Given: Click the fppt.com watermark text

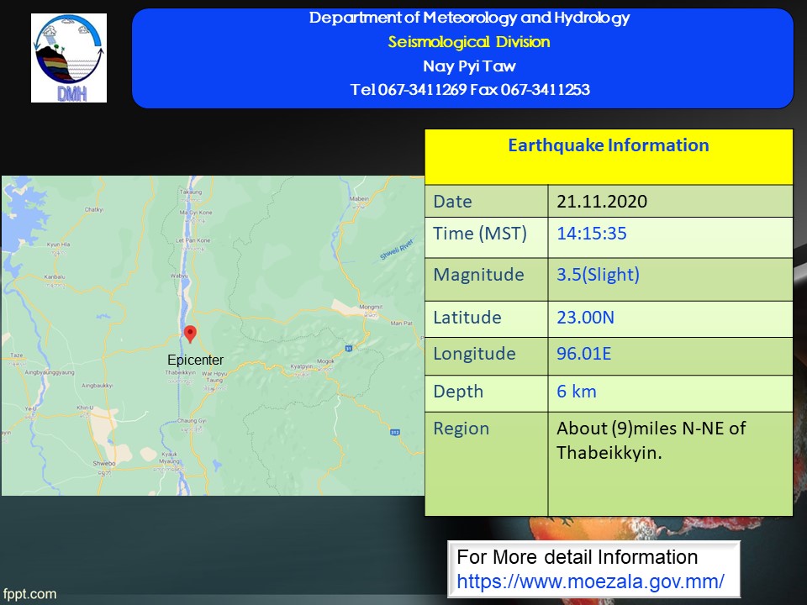Looking at the screenshot, I should 29,594.
